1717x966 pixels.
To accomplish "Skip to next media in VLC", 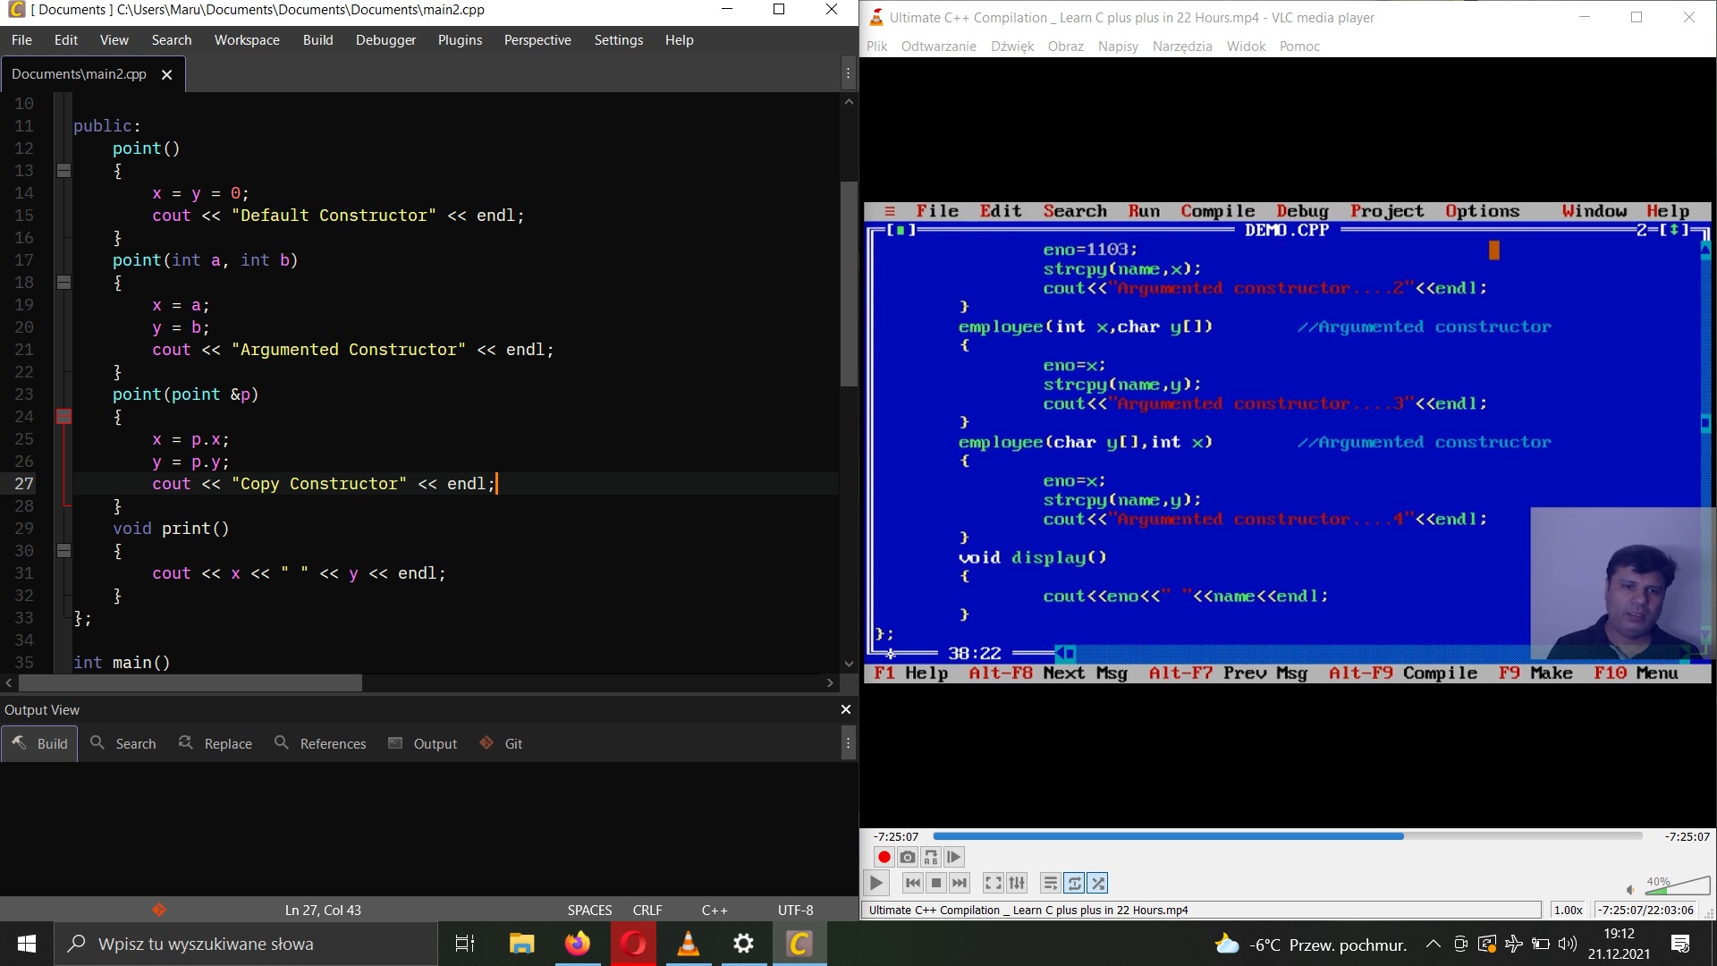I will coord(960,883).
